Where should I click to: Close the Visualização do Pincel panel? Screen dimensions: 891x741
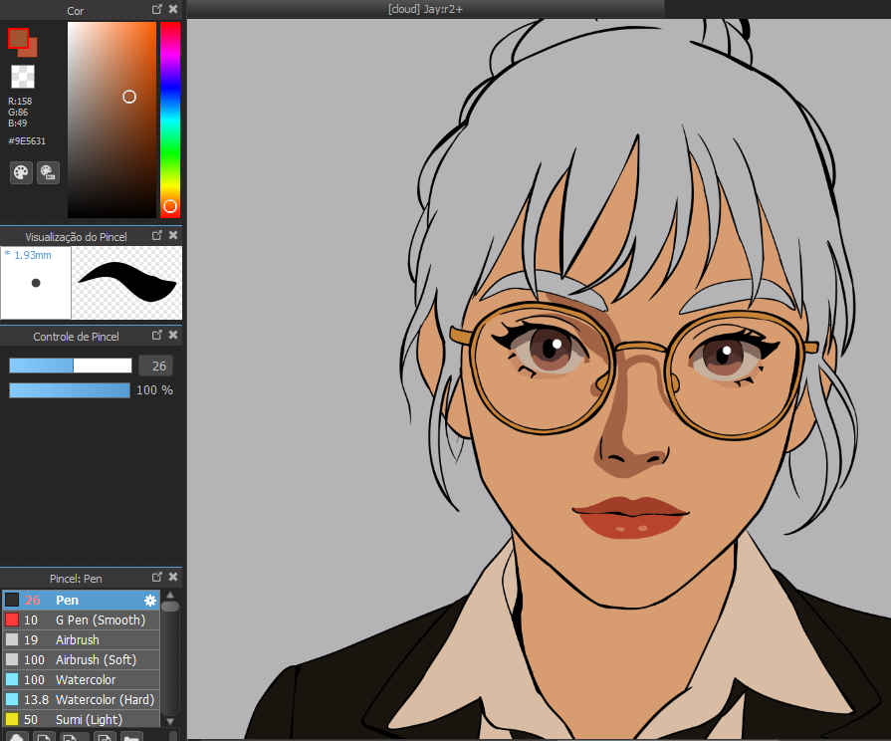tap(173, 235)
